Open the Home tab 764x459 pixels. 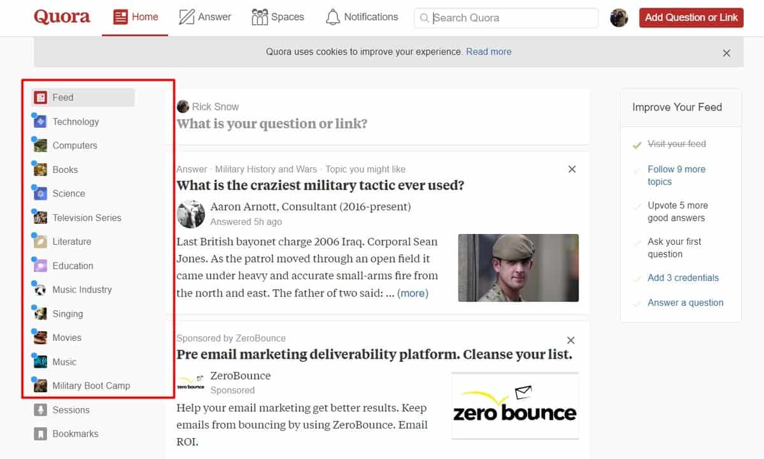(x=135, y=17)
